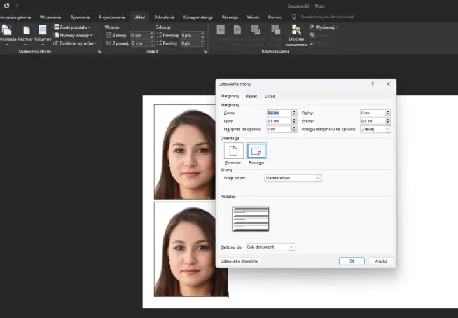Click Anuluj cancel button
Screen dimensions: 458x318
click(x=381, y=261)
